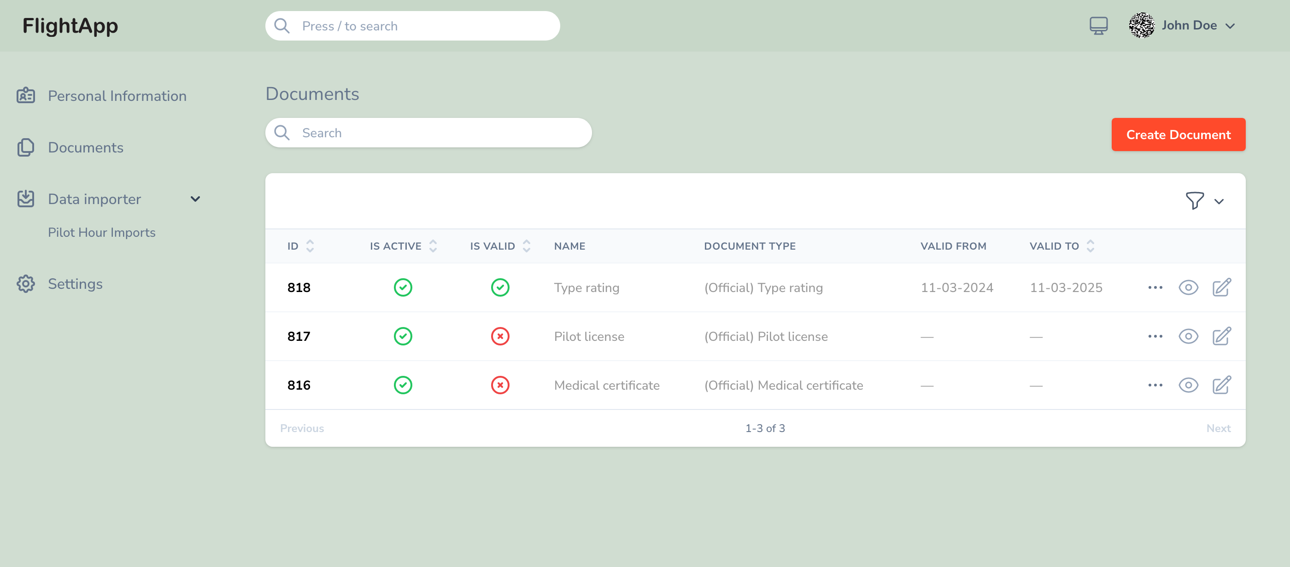The image size is (1290, 567).
Task: Click the view icon for Pilot license
Action: [x=1189, y=336]
